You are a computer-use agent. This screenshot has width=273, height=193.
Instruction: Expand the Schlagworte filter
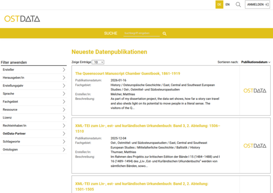tap(34, 141)
